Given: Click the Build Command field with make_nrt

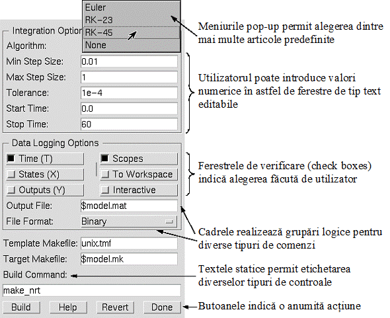Looking at the screenshot, I should click(91, 291).
